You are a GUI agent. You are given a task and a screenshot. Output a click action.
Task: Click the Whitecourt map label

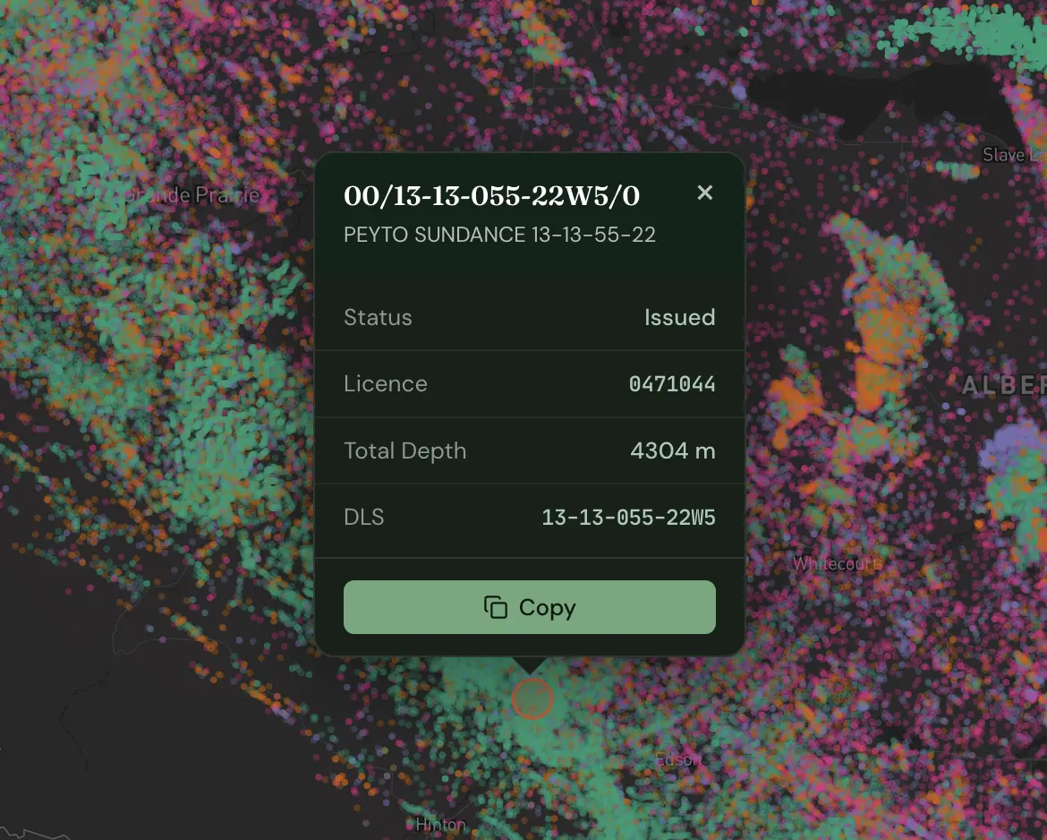(836, 564)
